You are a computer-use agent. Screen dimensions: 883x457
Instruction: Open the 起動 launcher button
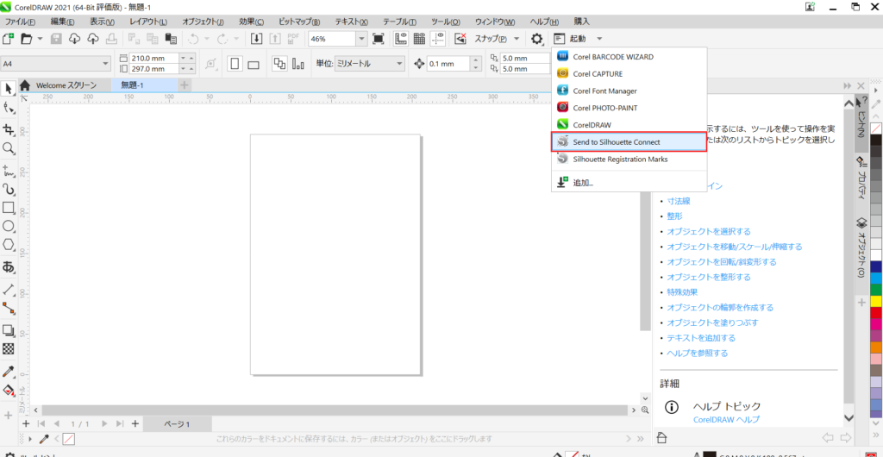point(570,38)
